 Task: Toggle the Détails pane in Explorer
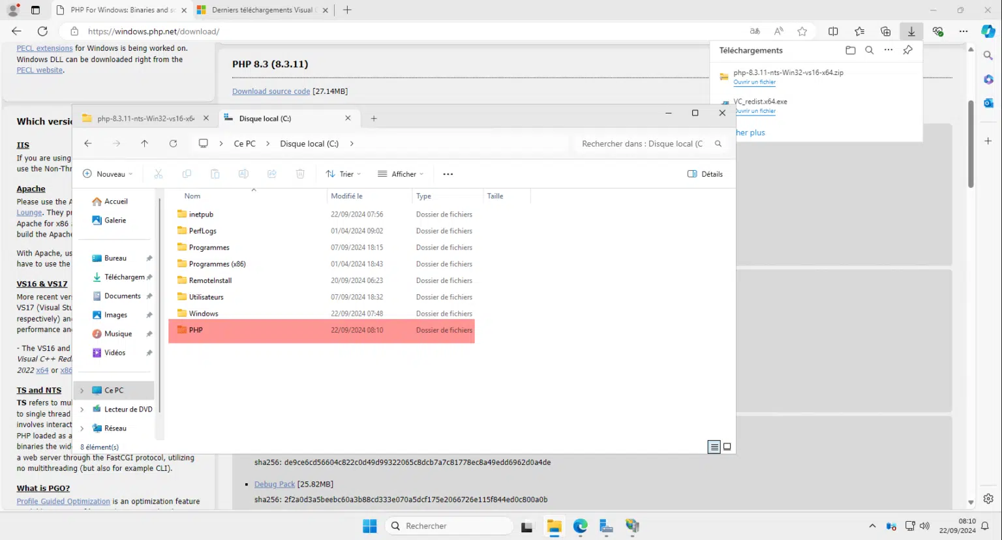[x=705, y=174]
